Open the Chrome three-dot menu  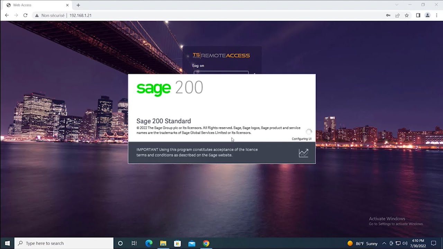click(436, 15)
